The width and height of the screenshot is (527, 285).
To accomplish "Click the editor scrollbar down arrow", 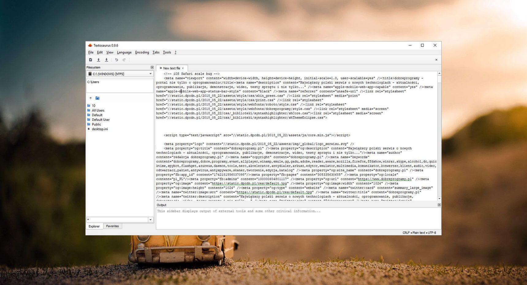I will 439,199.
